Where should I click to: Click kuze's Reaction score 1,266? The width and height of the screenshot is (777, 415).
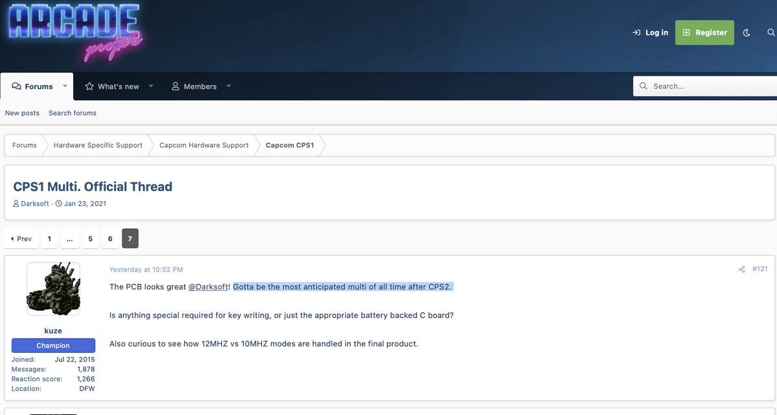point(86,379)
